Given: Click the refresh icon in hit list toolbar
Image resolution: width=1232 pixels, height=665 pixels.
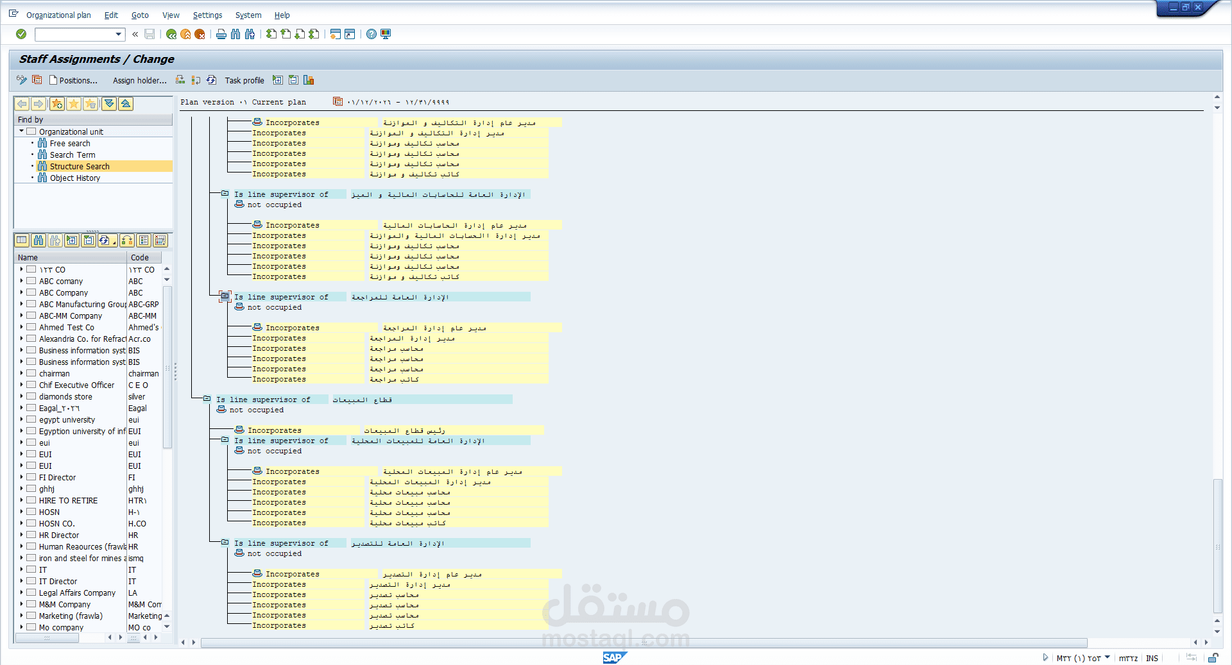Looking at the screenshot, I should click(x=105, y=240).
